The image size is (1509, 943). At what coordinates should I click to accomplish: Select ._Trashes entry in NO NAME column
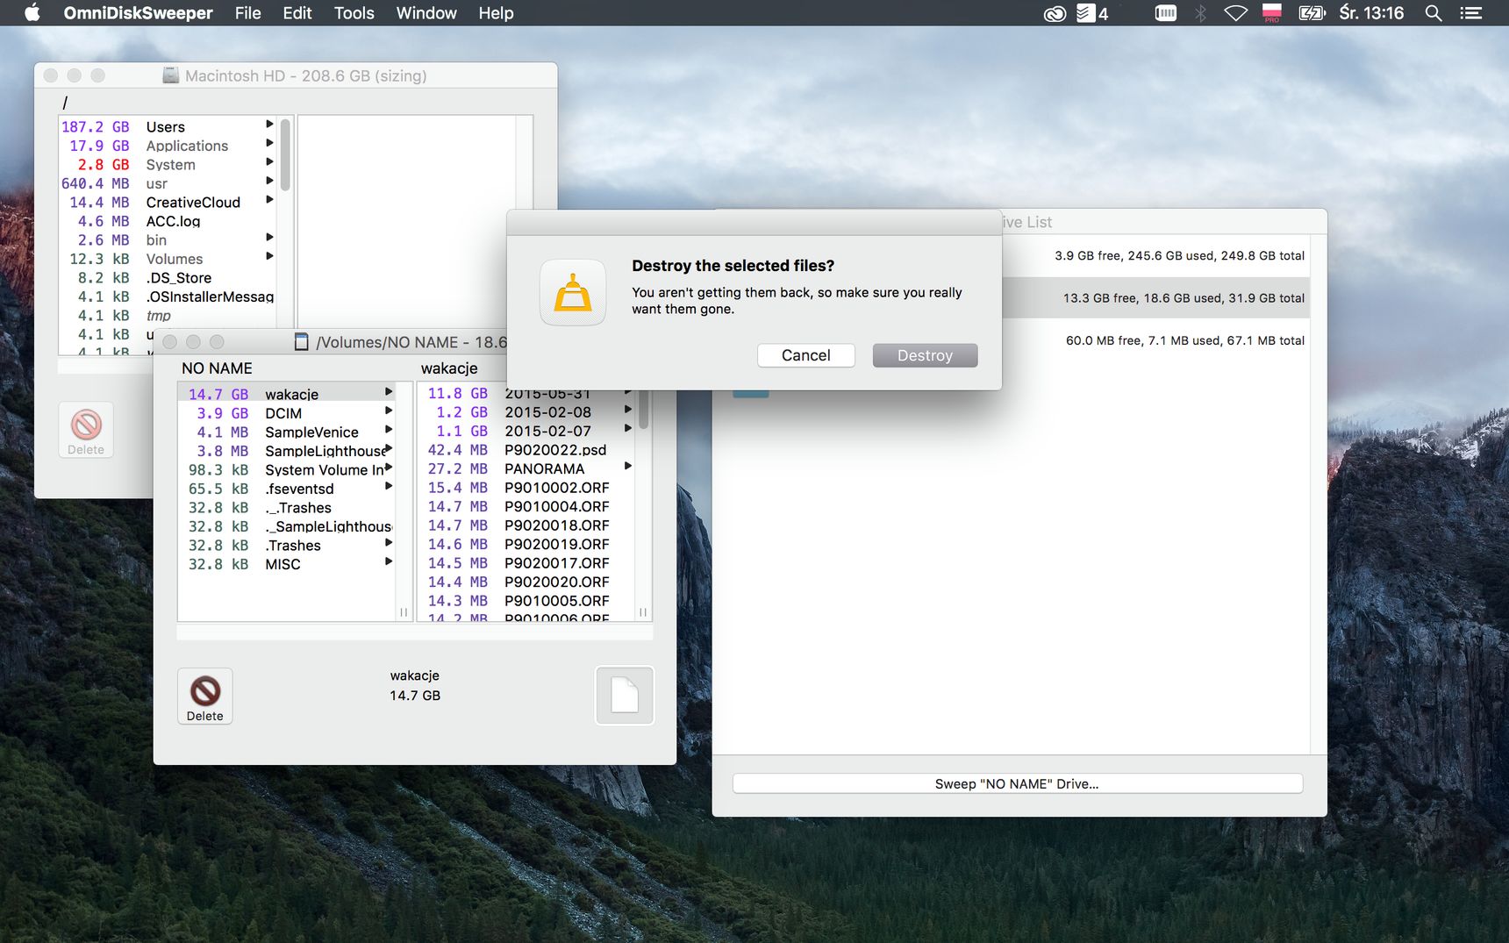[286, 508]
